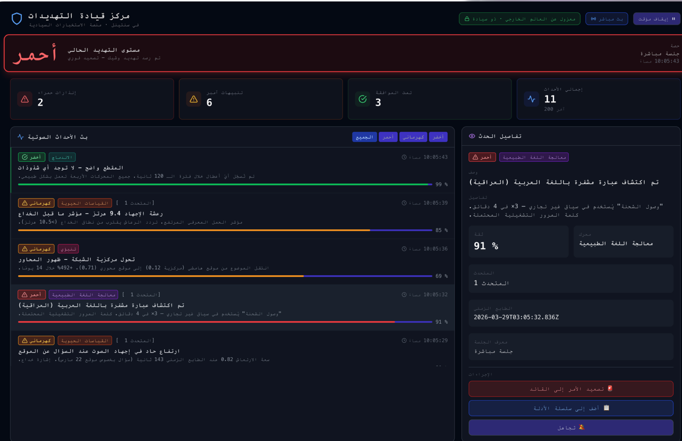Select the أخضر filter tab
The width and height of the screenshot is (682, 441).
click(438, 137)
